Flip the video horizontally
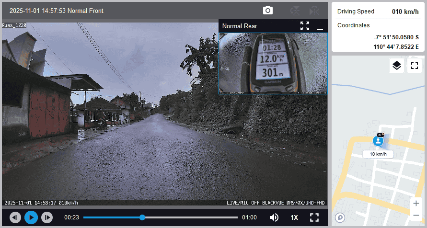Screen dimensions: 427x228 pyautogui.click(x=314, y=11)
